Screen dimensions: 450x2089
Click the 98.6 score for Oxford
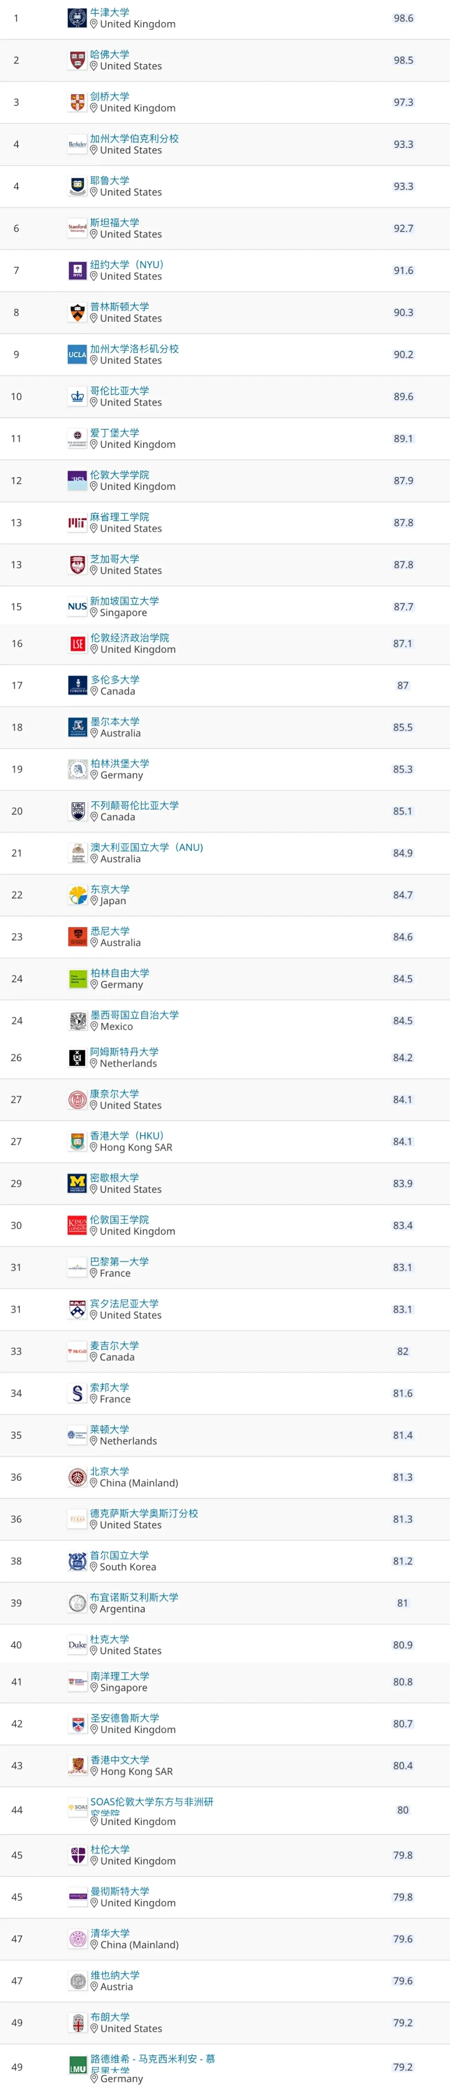(403, 18)
